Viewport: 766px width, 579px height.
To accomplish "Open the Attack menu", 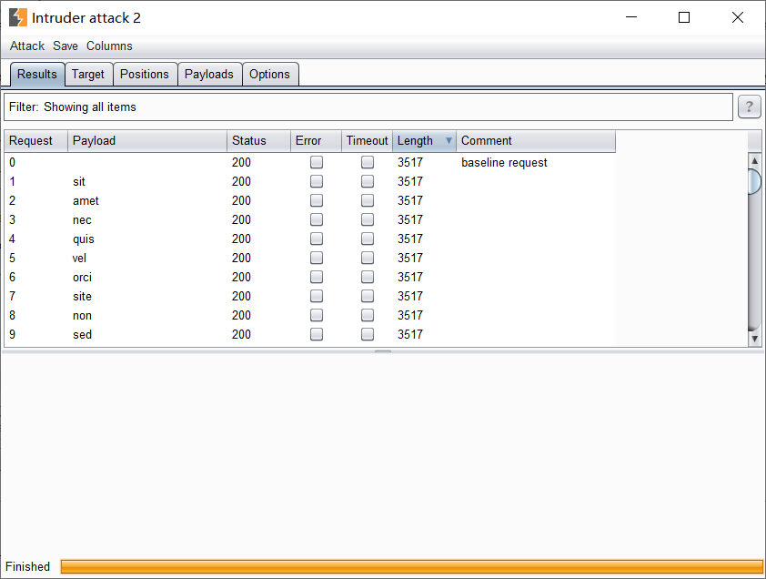I will click(x=27, y=46).
